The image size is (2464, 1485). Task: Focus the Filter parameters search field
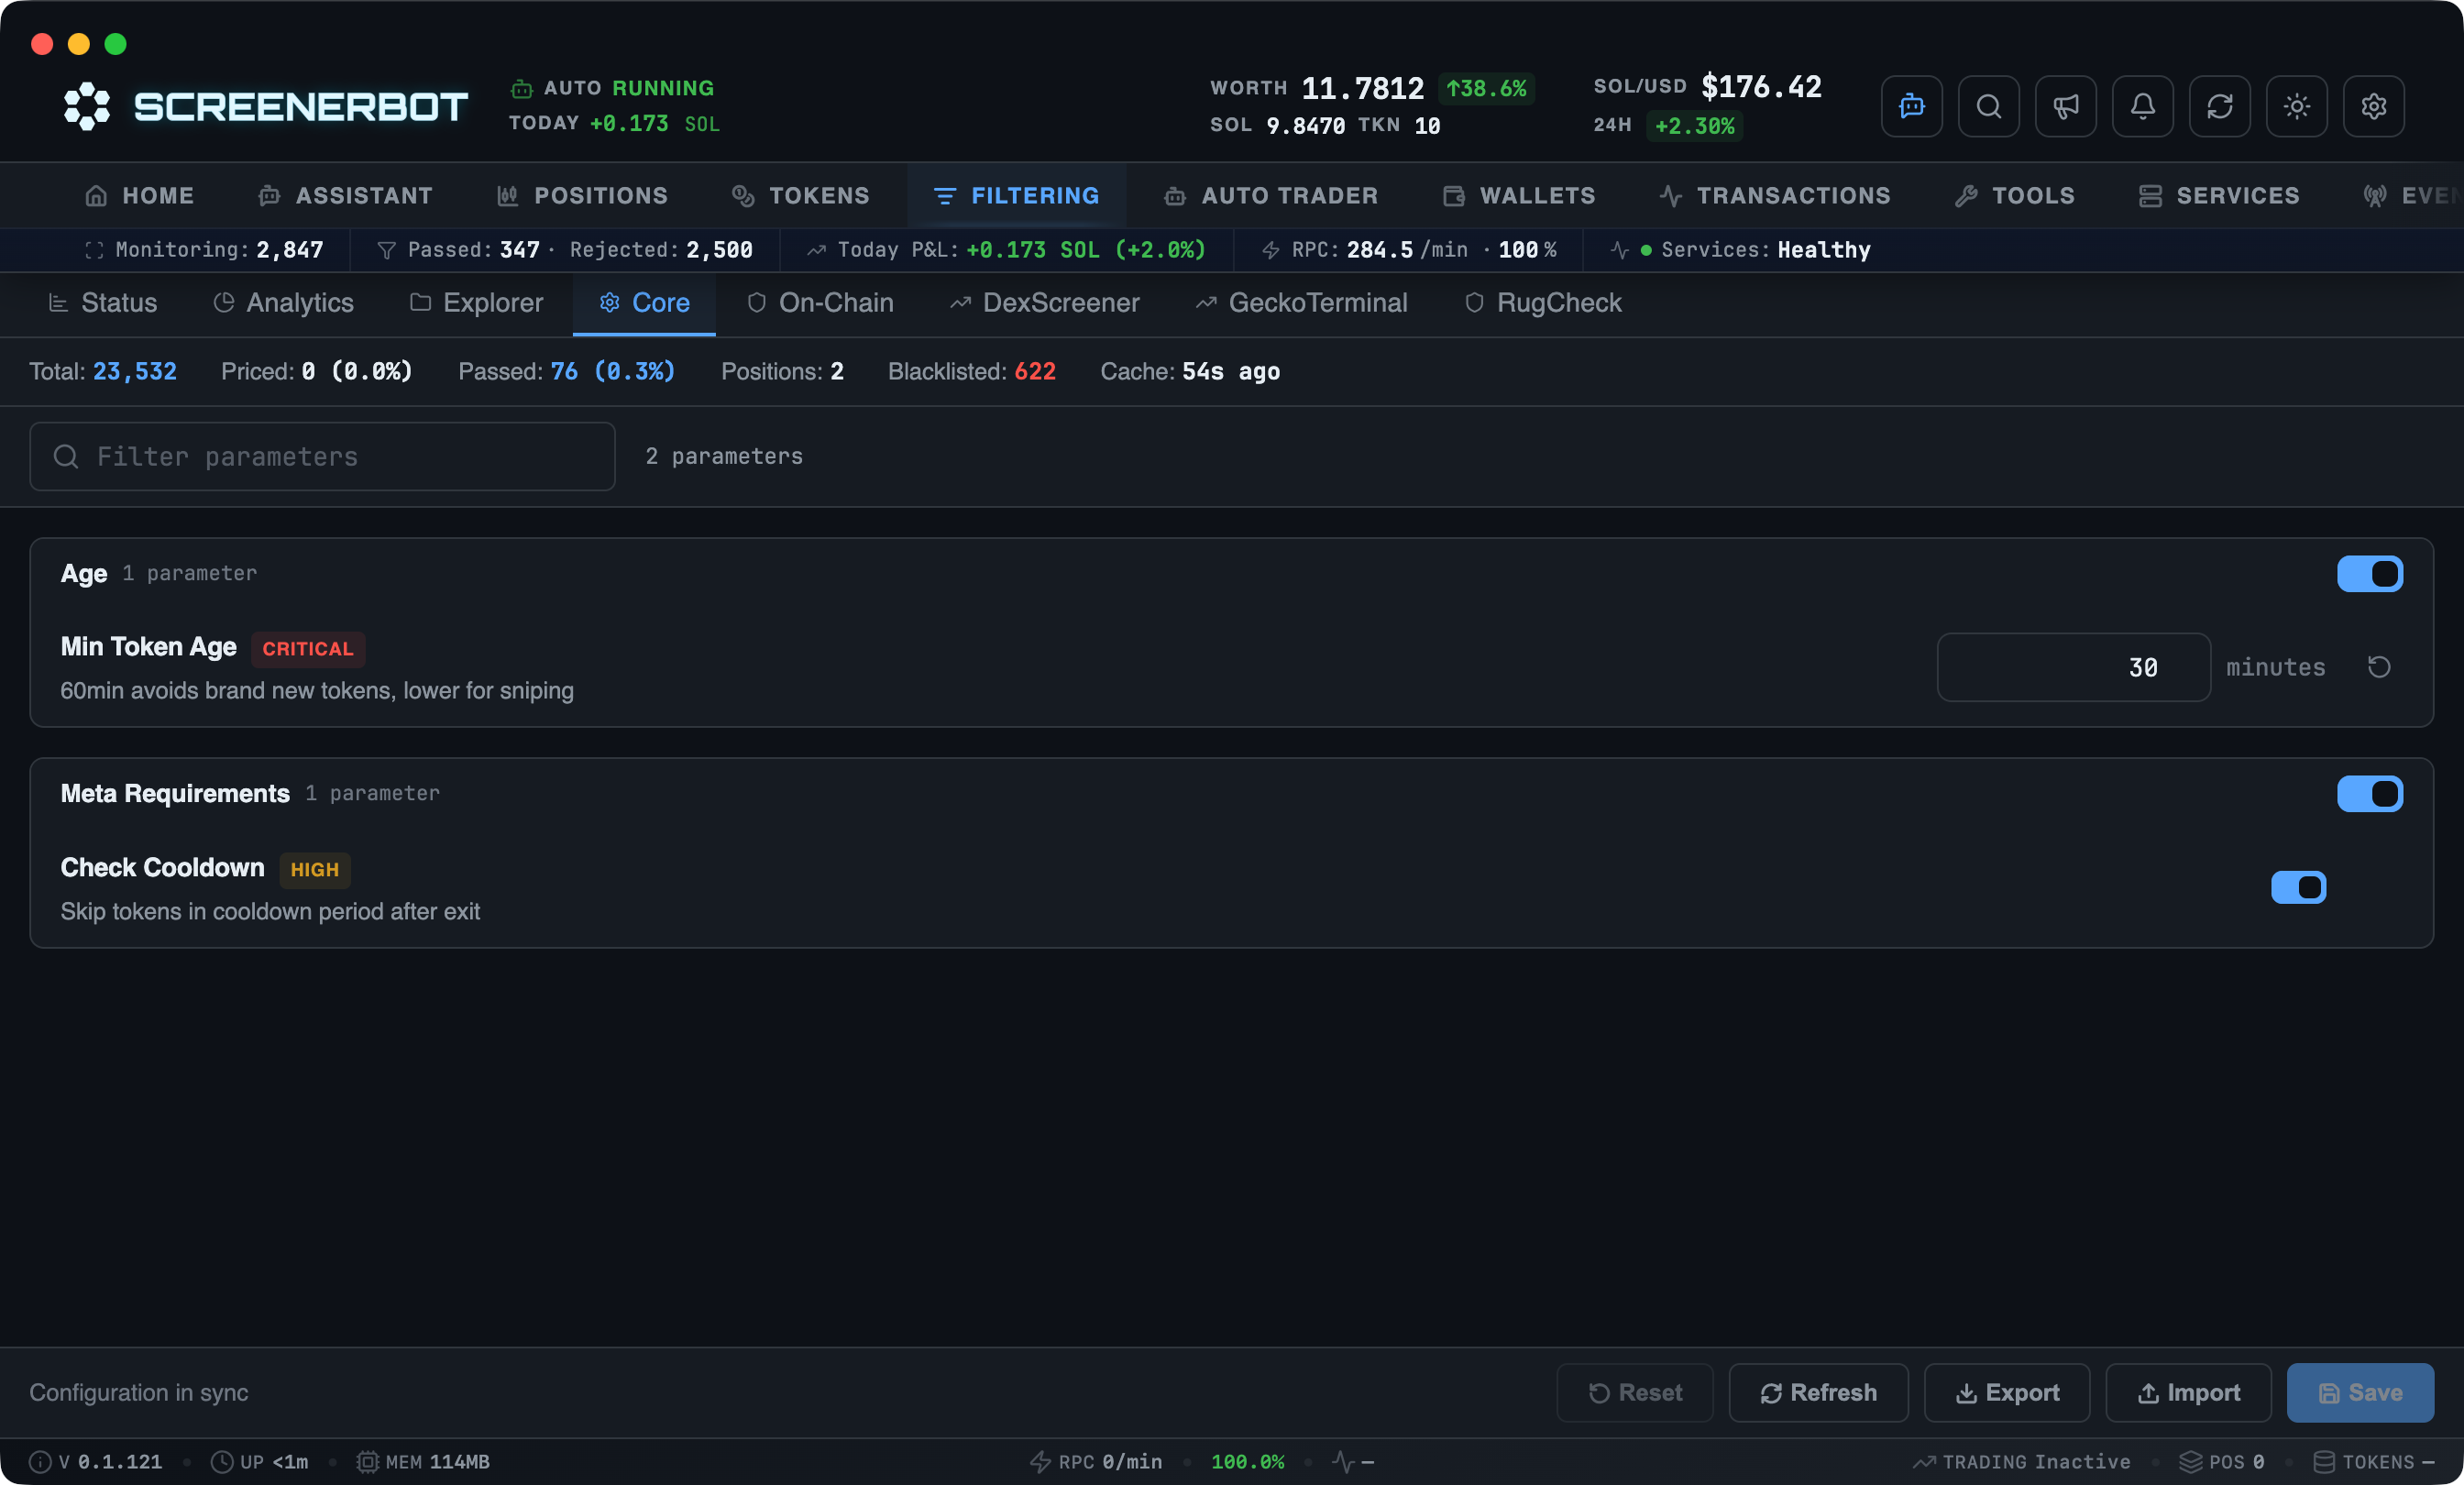322,456
